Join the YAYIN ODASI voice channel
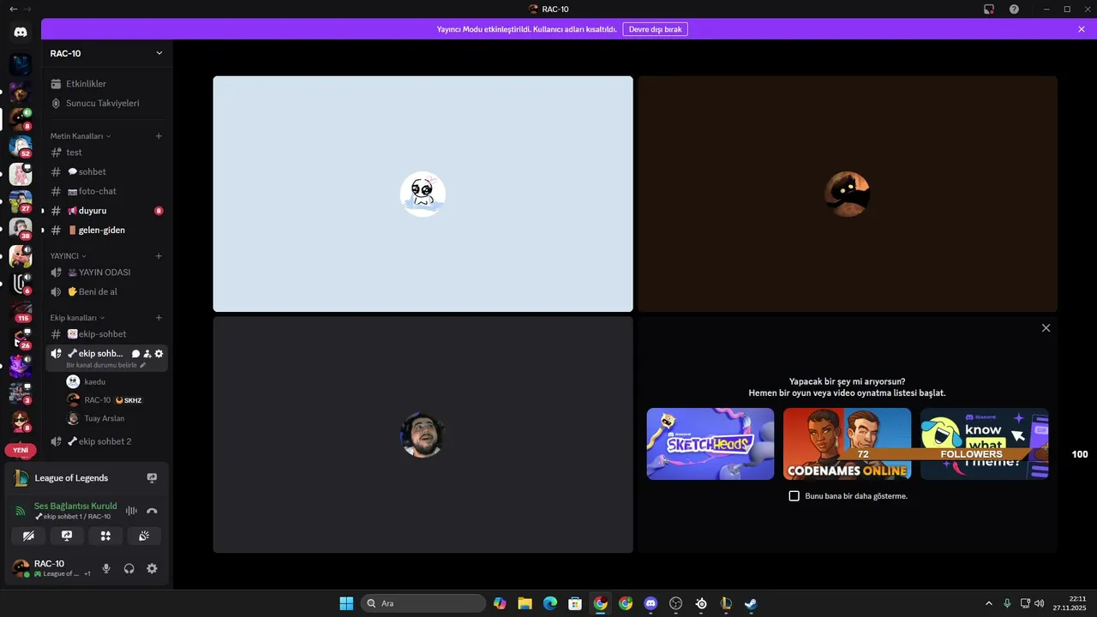Image resolution: width=1097 pixels, height=617 pixels. (x=107, y=273)
